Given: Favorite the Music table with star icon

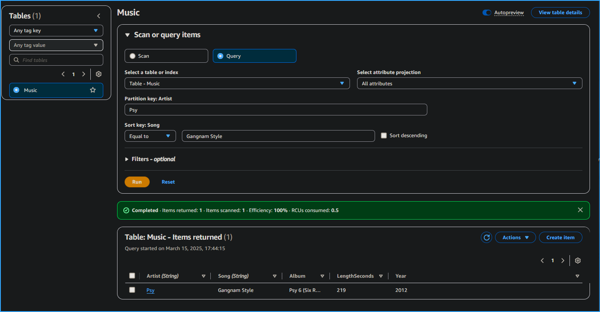Looking at the screenshot, I should 93,90.
